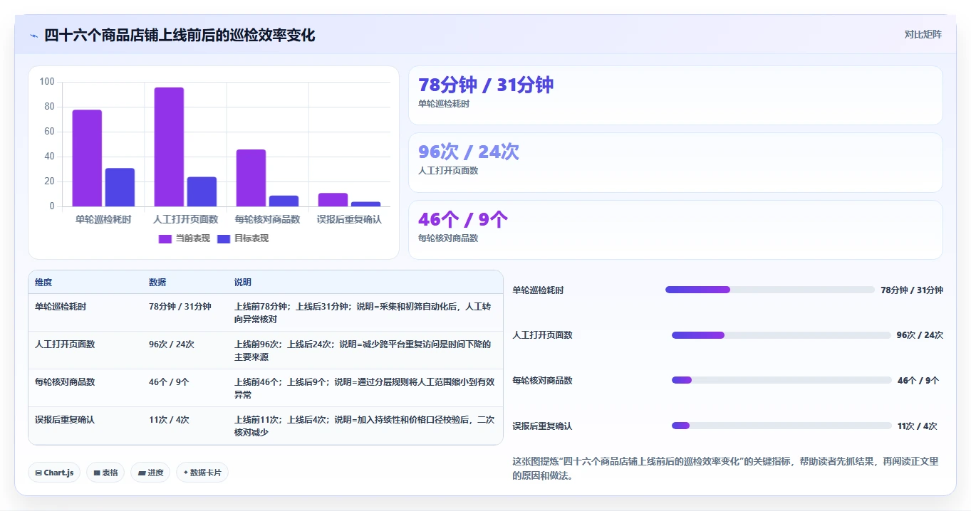
Task: Open the 46个 / 9个 data card
Action: tap(675, 230)
